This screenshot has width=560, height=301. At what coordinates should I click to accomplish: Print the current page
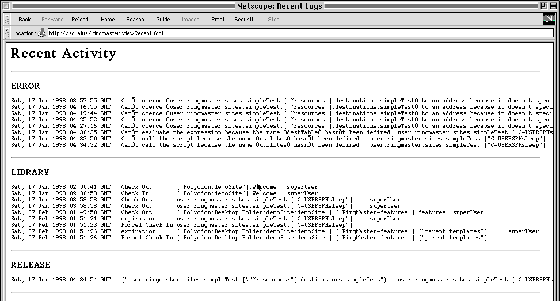click(x=218, y=20)
